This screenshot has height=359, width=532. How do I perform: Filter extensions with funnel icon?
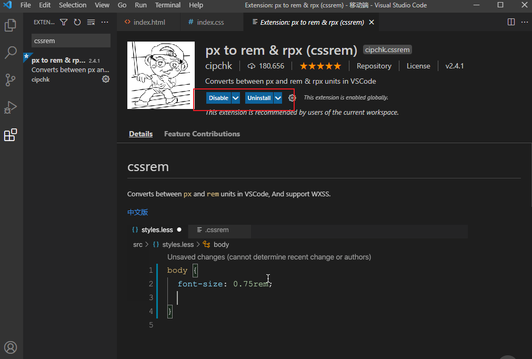64,23
